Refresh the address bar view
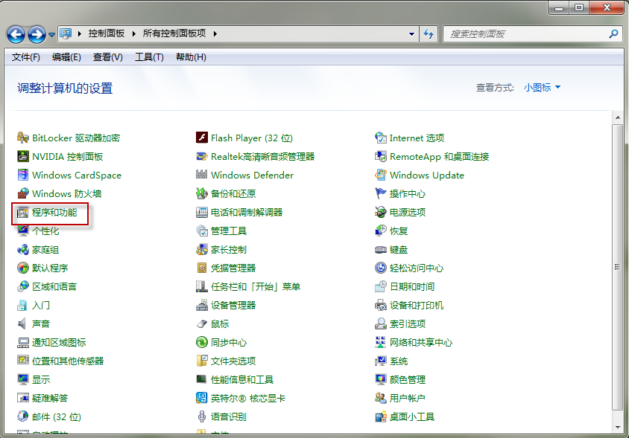 coord(429,34)
